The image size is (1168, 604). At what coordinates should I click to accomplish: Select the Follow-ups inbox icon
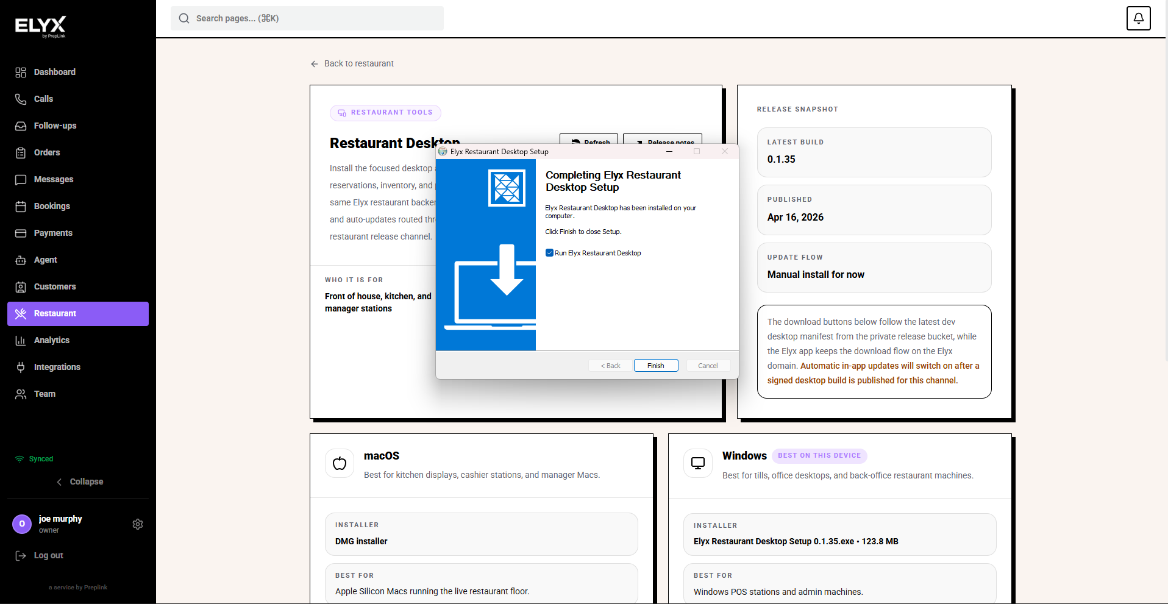tap(21, 126)
